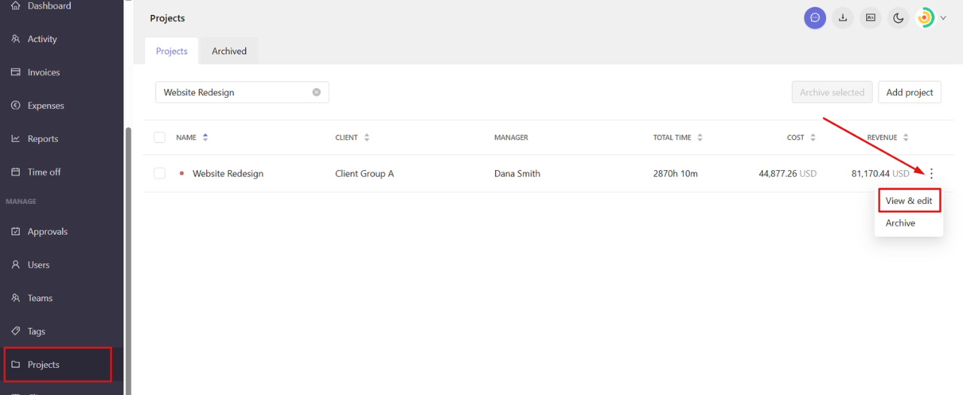Check the Website Redesign row checkbox
The height and width of the screenshot is (395, 963).
pyautogui.click(x=159, y=174)
